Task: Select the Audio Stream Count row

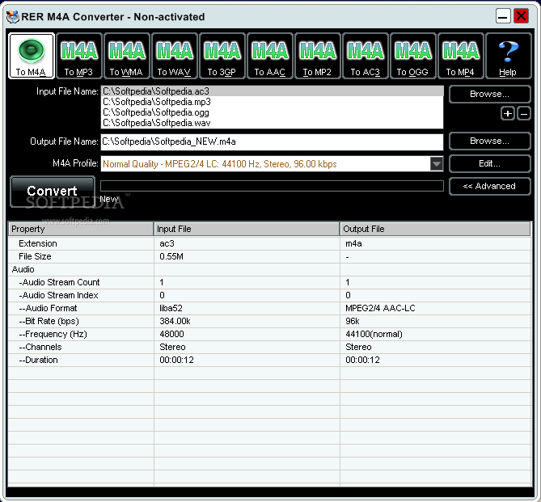Action: coord(269,283)
